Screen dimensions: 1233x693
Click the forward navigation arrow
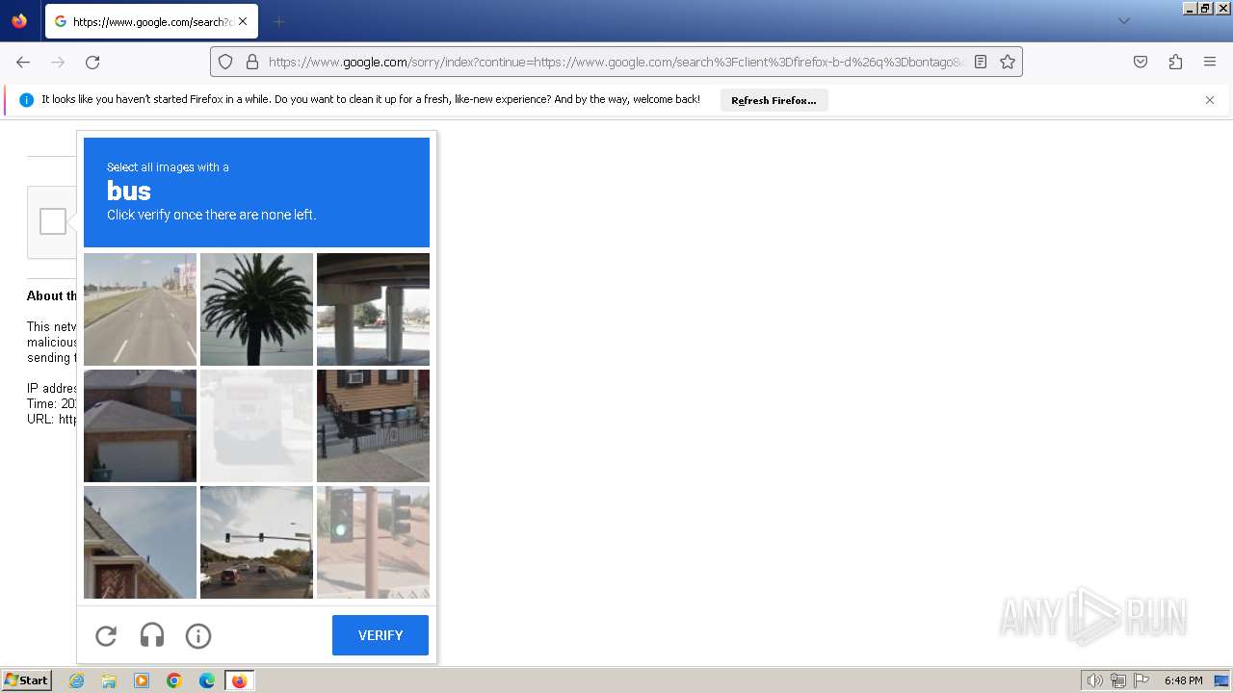[58, 62]
